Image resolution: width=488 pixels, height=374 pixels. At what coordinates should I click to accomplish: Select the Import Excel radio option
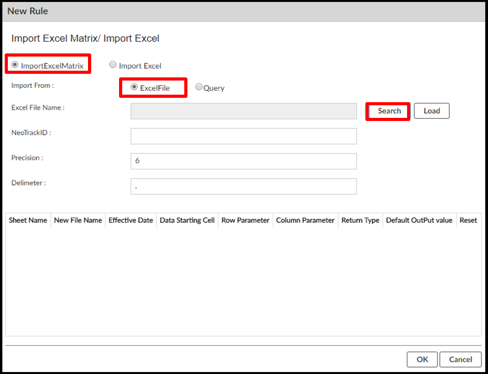[113, 65]
